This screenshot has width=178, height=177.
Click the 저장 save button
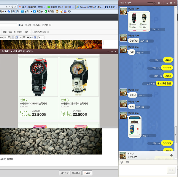(x=87, y=173)
